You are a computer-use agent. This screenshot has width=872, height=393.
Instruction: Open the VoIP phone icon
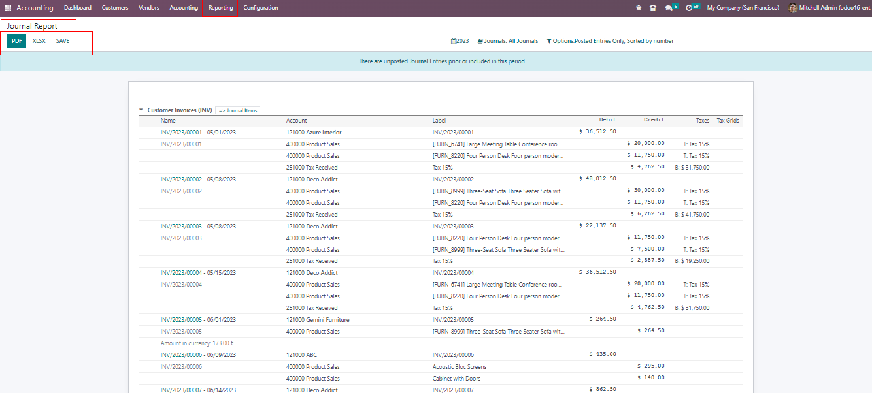(652, 8)
